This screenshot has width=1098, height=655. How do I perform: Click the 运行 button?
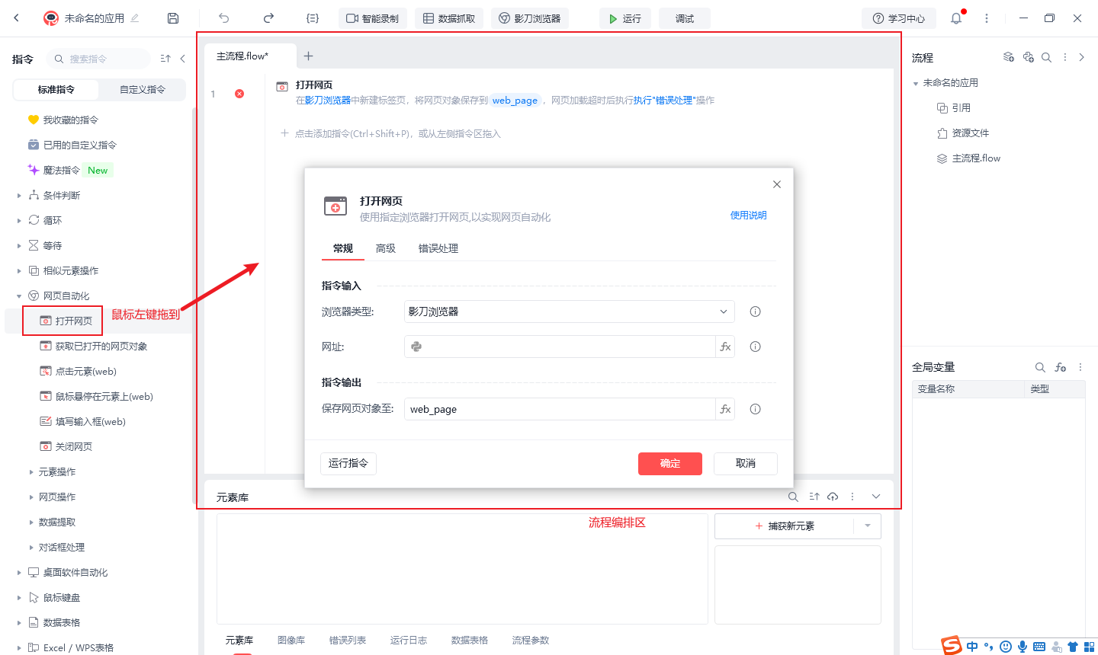pos(625,18)
